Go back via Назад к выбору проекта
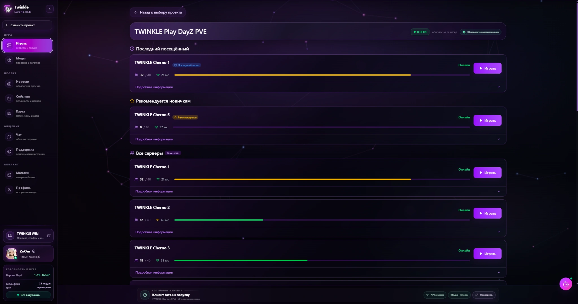 (158, 12)
